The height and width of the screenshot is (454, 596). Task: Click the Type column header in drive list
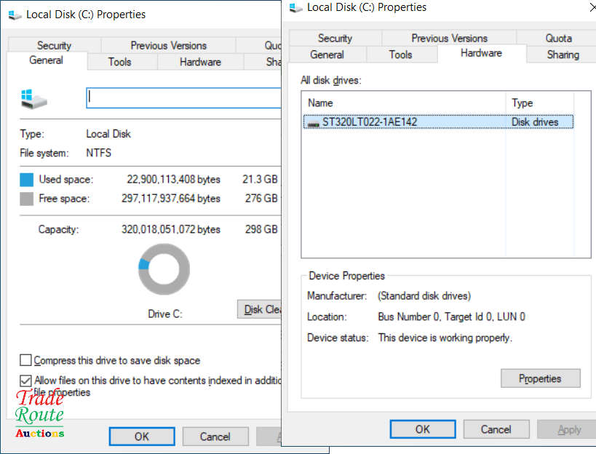point(539,103)
